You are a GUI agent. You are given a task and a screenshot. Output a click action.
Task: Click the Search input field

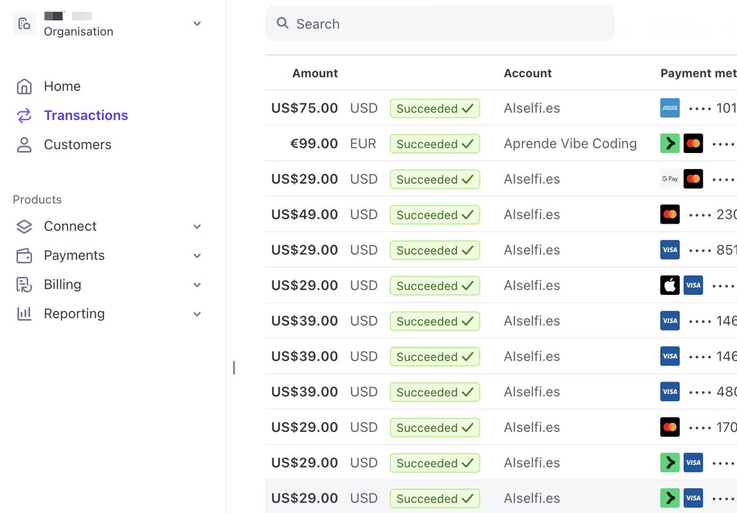tap(439, 23)
